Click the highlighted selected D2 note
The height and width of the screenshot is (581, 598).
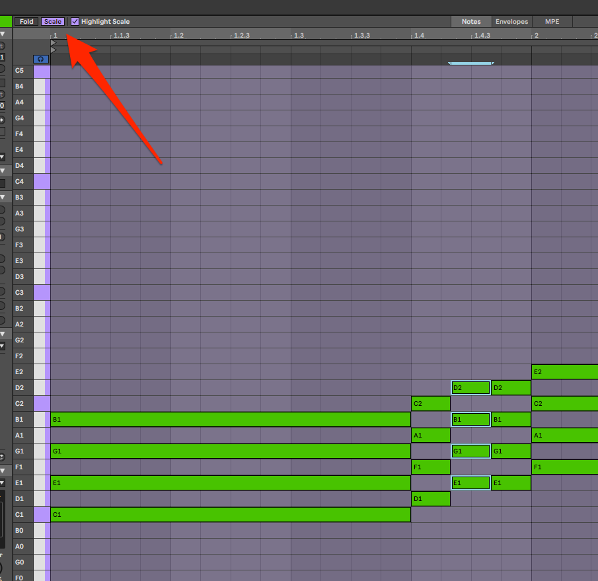[x=470, y=387]
